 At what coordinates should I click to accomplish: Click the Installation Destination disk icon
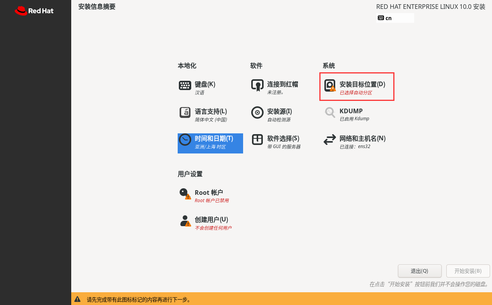(x=330, y=85)
